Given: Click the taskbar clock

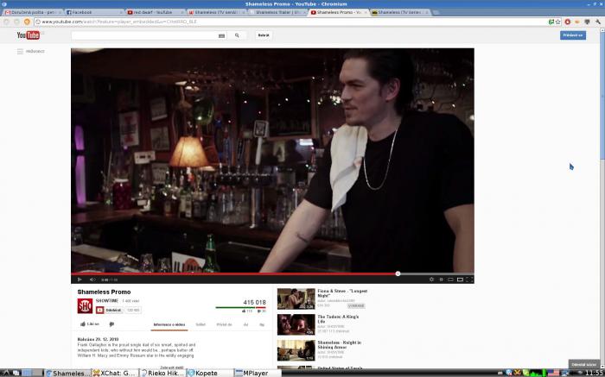Looking at the screenshot, I should click(594, 373).
